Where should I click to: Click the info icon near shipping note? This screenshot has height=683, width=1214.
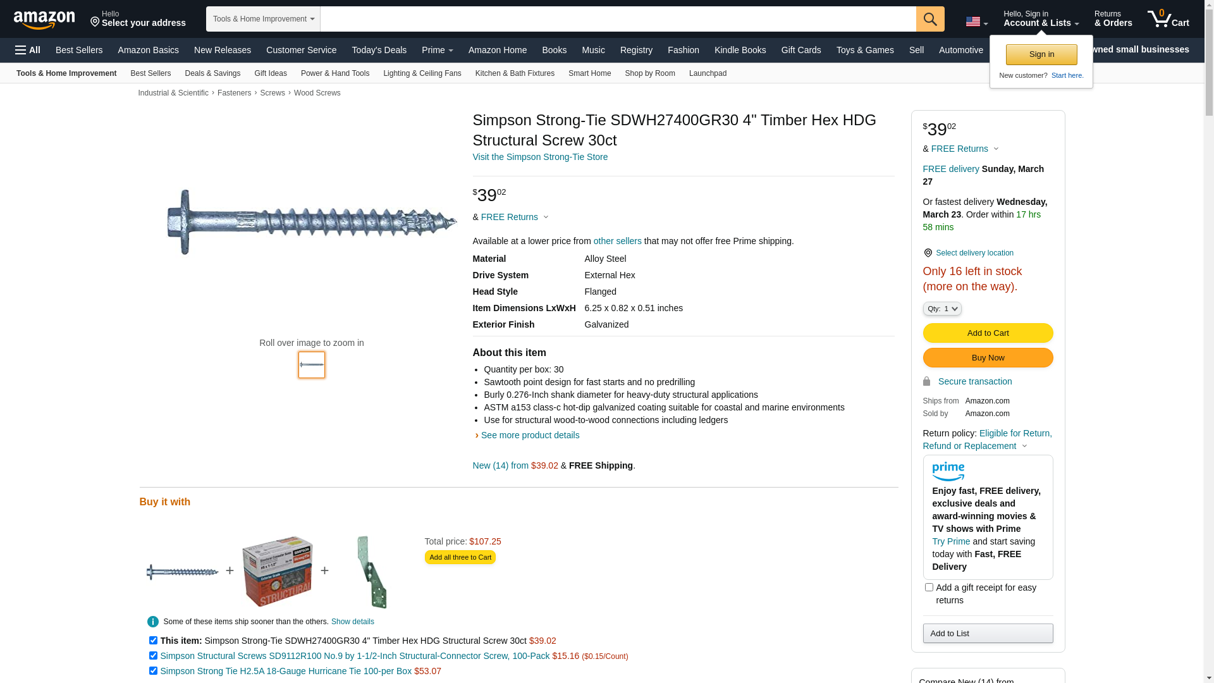click(x=153, y=622)
